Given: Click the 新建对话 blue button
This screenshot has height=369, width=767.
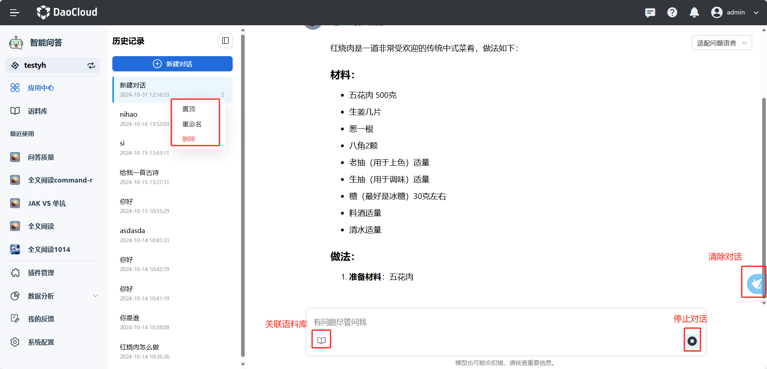Looking at the screenshot, I should (x=172, y=64).
